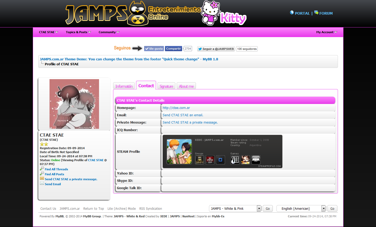Viewport: 376px width, 227px height.
Task: Expand the Topics & Posts menu
Action: coord(78,32)
